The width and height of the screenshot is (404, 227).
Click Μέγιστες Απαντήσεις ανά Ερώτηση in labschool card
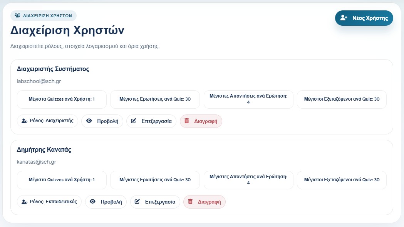[248, 99]
